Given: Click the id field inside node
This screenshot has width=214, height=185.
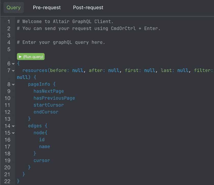Looking at the screenshot, I should [42, 140].
